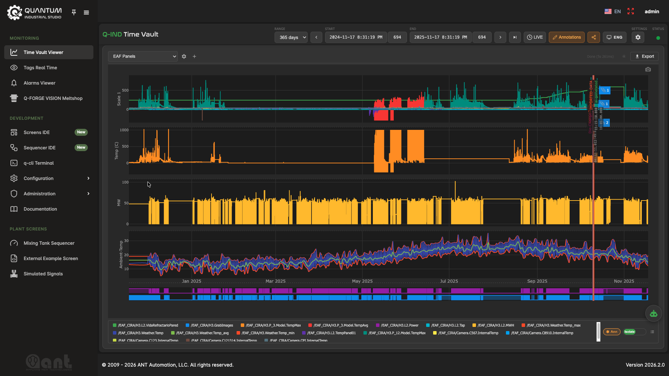Click the end milliseconds field 694
Image resolution: width=669 pixels, height=376 pixels.
(482, 37)
